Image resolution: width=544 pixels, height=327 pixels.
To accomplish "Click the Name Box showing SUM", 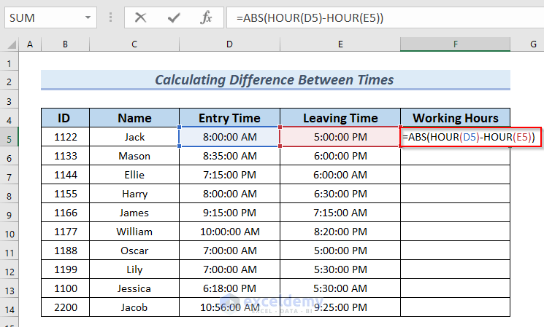I will click(44, 17).
